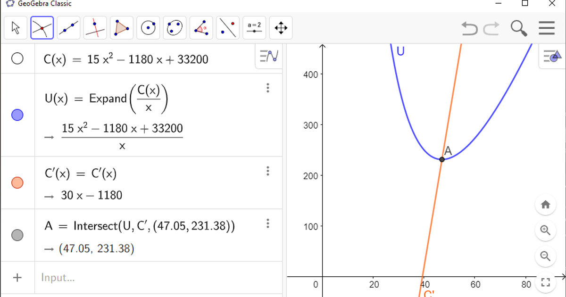The width and height of the screenshot is (566, 297).
Task: Open the graphics view search magnifier
Action: pyautogui.click(x=519, y=28)
